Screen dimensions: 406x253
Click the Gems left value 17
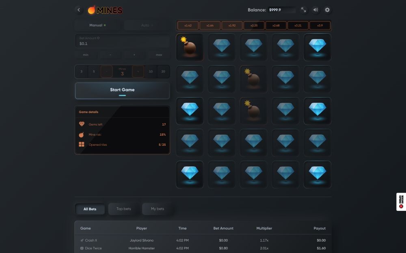(164, 124)
